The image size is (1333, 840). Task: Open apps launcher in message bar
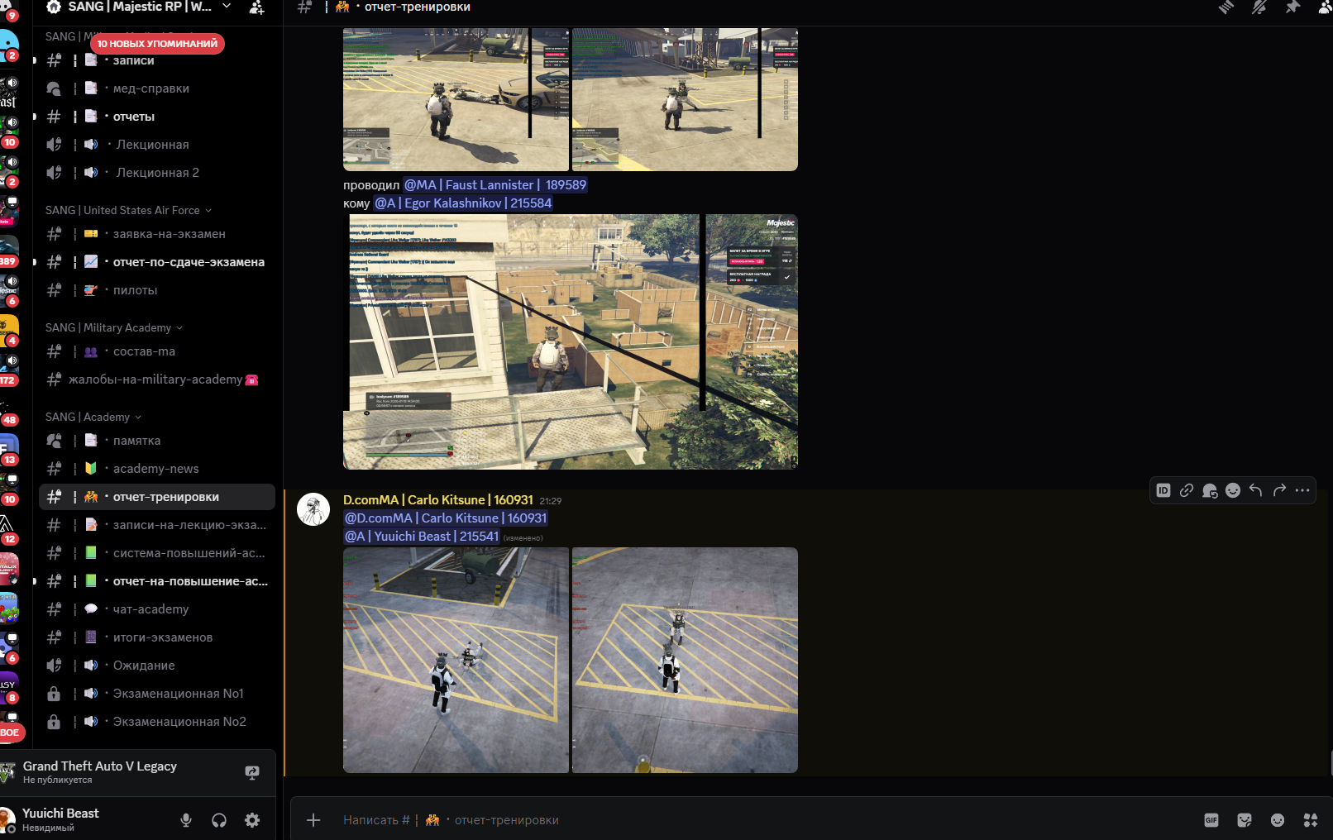(x=1311, y=820)
